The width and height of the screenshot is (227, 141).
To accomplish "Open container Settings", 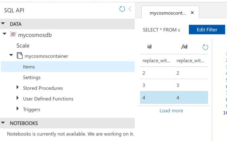I will click(32, 78).
